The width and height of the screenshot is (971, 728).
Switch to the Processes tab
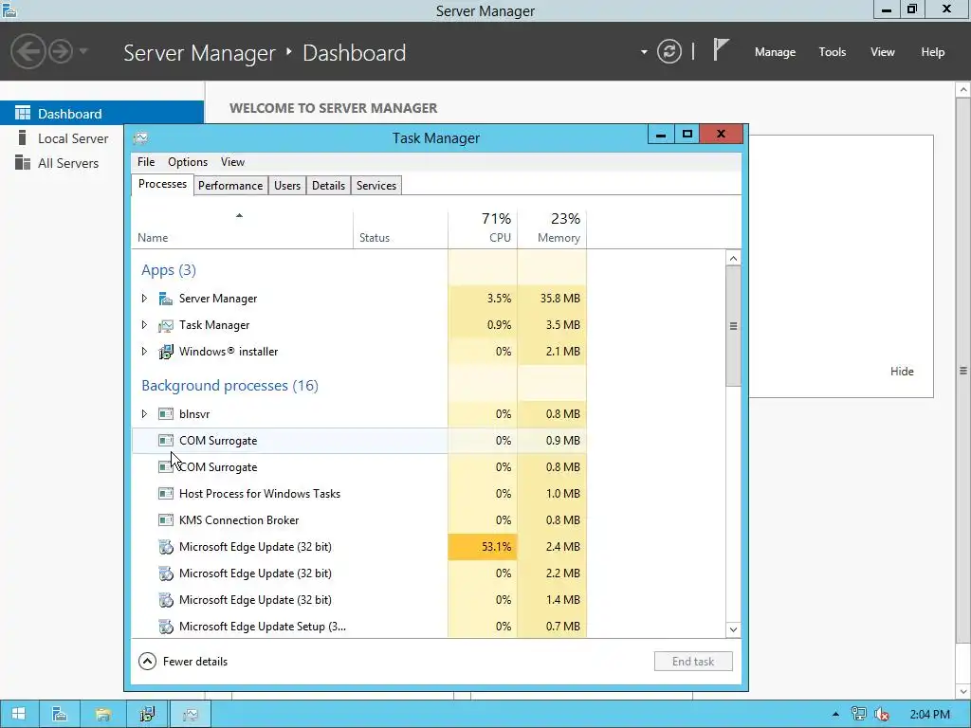coord(162,185)
